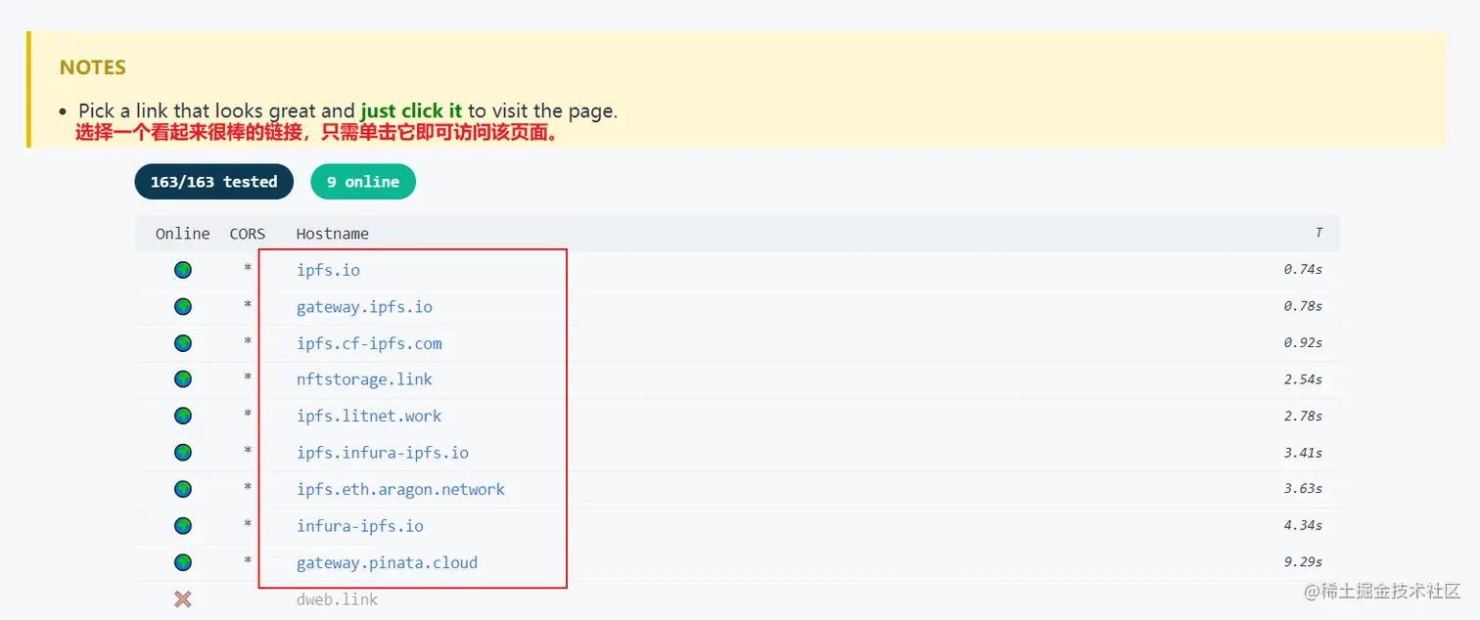
Task: Click the globe icon for gateway.ipfs.io
Action: point(183,307)
